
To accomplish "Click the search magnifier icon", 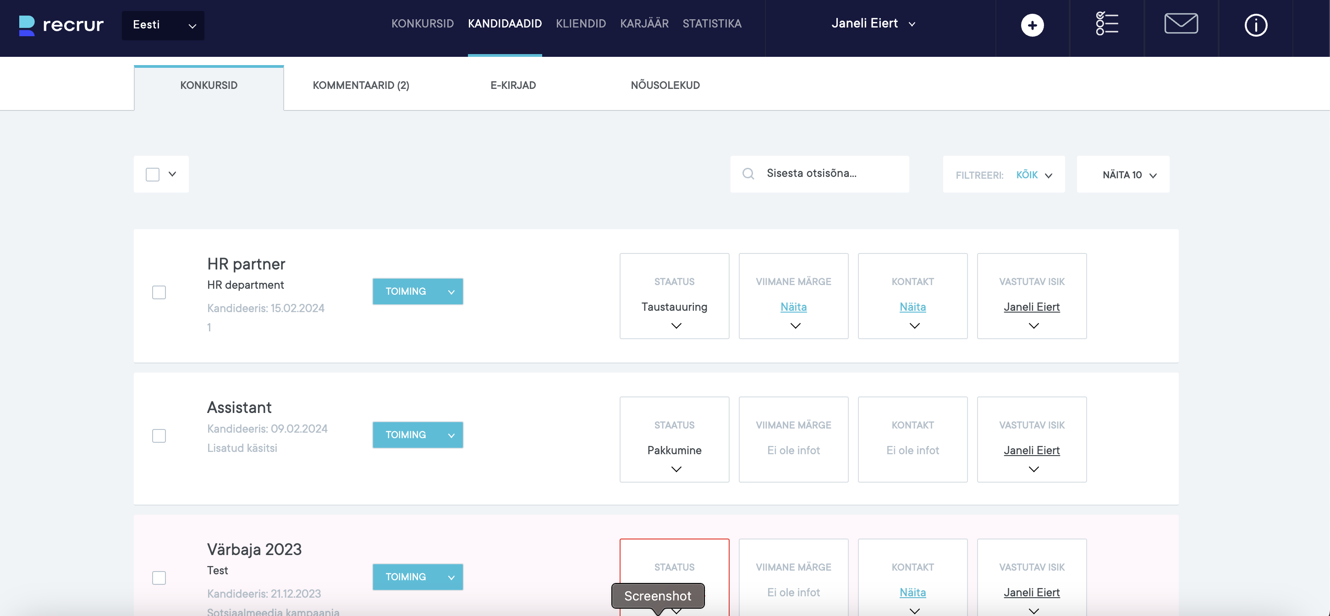I will coord(748,174).
